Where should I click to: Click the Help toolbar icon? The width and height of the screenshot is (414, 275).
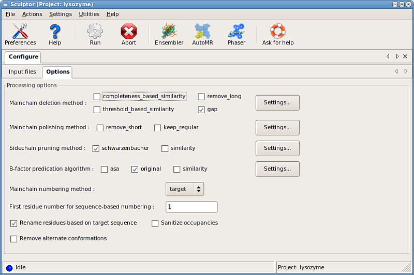(55, 34)
